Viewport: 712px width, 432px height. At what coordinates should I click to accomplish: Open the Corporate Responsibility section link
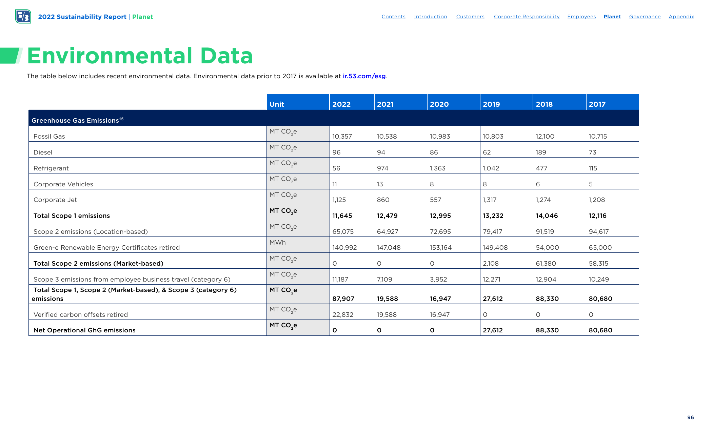pos(527,17)
